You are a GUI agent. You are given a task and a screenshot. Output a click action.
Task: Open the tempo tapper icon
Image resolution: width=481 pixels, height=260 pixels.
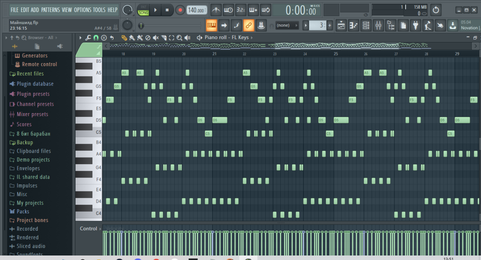pos(428,26)
